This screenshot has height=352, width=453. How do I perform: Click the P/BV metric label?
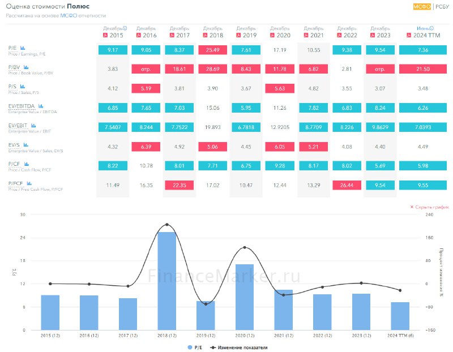pyautogui.click(x=14, y=67)
